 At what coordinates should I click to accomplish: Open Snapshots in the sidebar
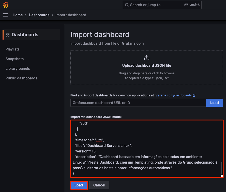14,59
